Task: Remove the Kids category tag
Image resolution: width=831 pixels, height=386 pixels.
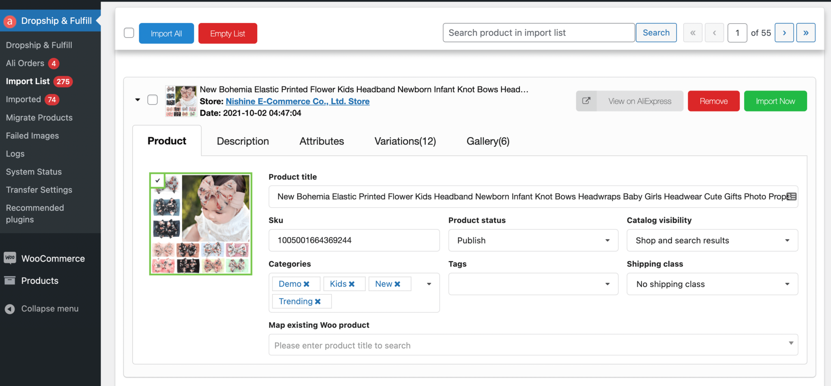Action: 352,284
